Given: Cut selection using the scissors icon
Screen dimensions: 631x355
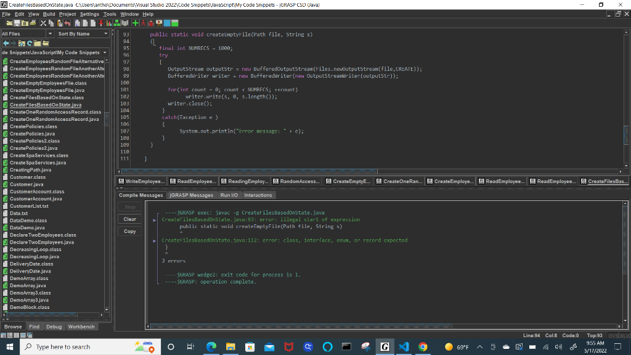Looking at the screenshot, I should click(x=43, y=23).
